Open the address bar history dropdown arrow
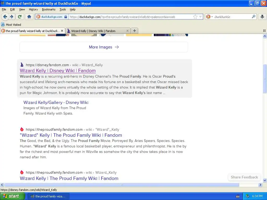The image size is (267, 200). [201, 17]
